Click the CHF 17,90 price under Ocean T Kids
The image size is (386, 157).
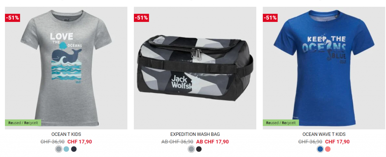80,142
